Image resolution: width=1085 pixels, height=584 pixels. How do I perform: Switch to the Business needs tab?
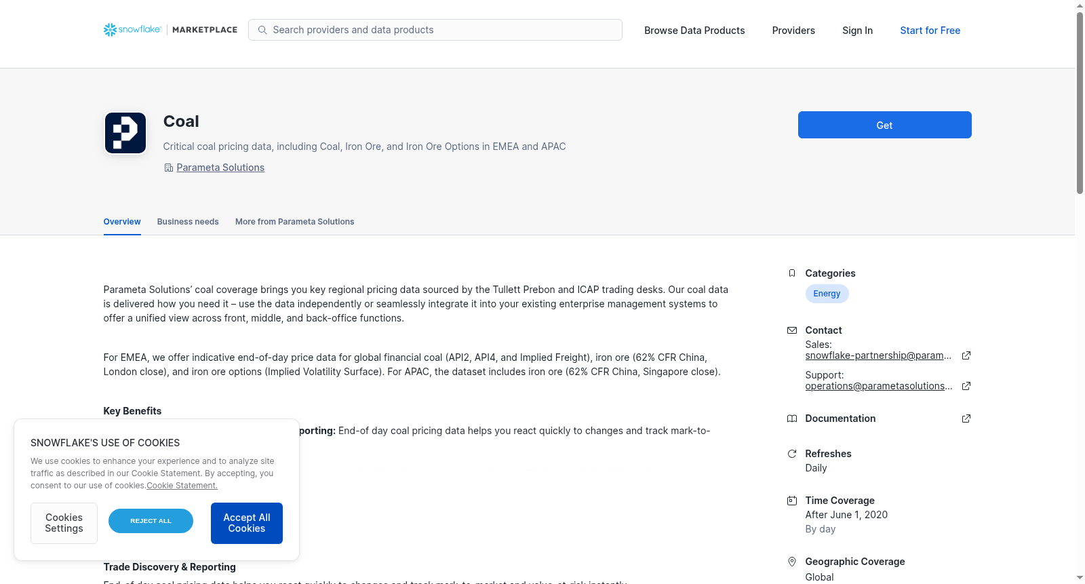(188, 222)
